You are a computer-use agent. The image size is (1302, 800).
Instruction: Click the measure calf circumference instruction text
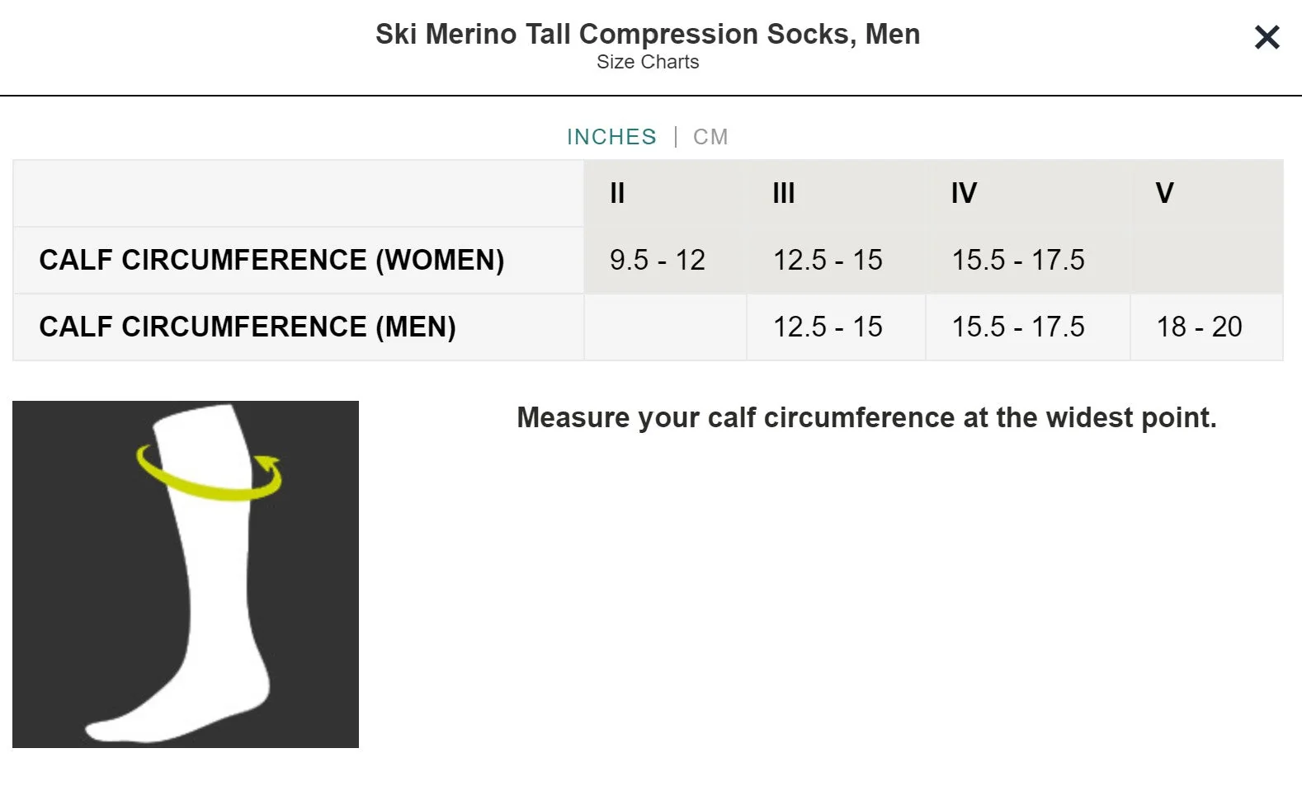pos(866,417)
